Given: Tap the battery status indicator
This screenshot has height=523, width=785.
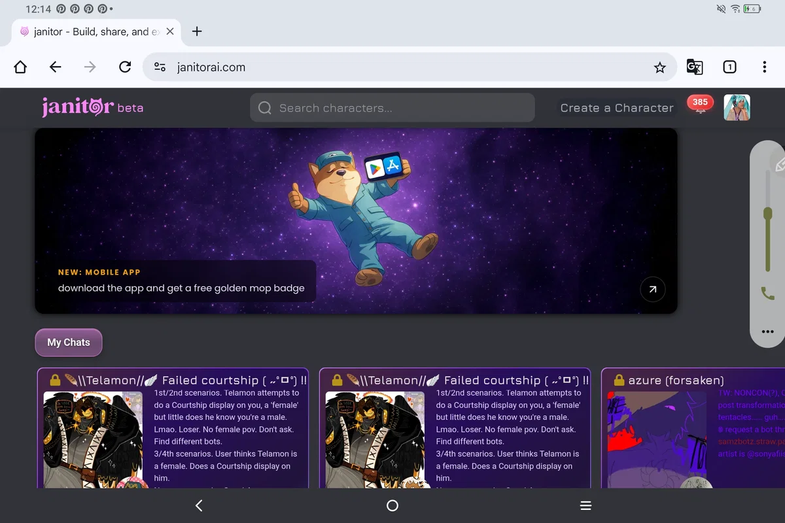Looking at the screenshot, I should tap(753, 9).
